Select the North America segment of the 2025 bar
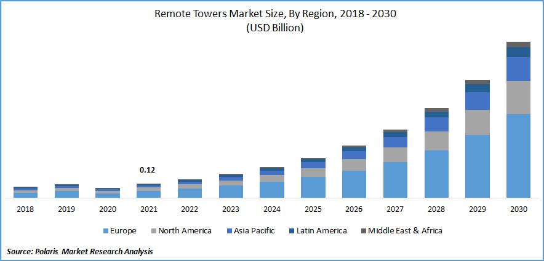This screenshot has height=261, width=544. click(313, 173)
